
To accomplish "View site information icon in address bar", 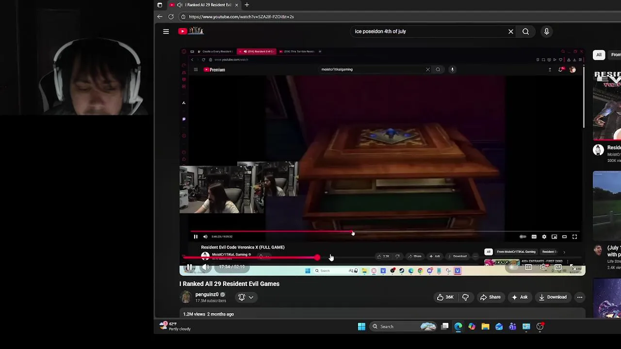I will 183,16.
